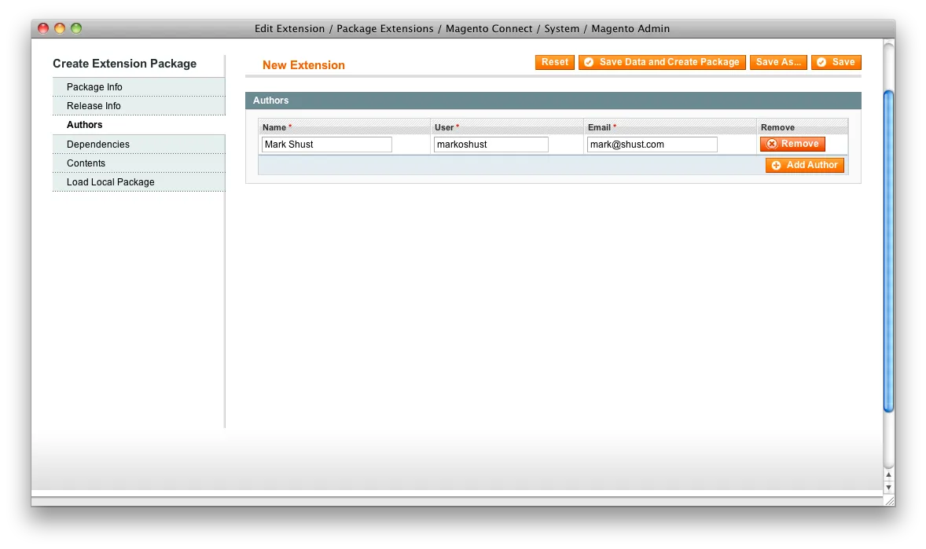Click the vertical scrollbar thumb

pyautogui.click(x=888, y=251)
